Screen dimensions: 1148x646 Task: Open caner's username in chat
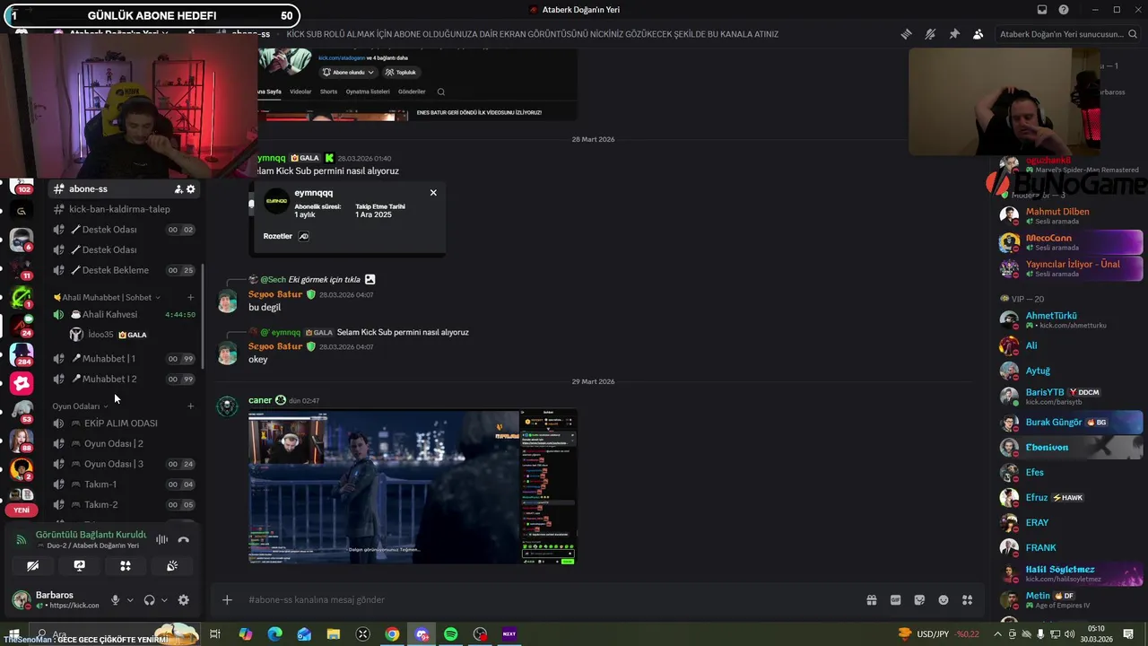pyautogui.click(x=260, y=400)
